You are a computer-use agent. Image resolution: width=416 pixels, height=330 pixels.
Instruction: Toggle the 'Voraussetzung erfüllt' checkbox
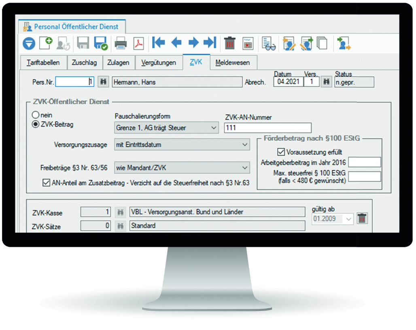[x=281, y=152]
